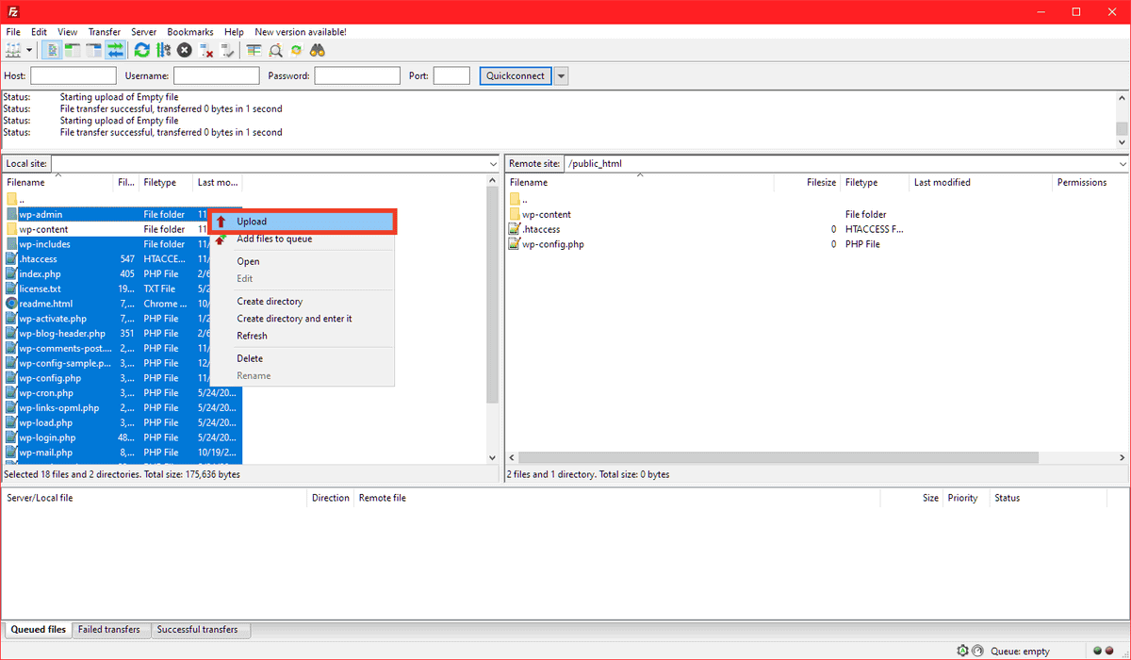Expand the Local site path dropdown

(x=493, y=164)
